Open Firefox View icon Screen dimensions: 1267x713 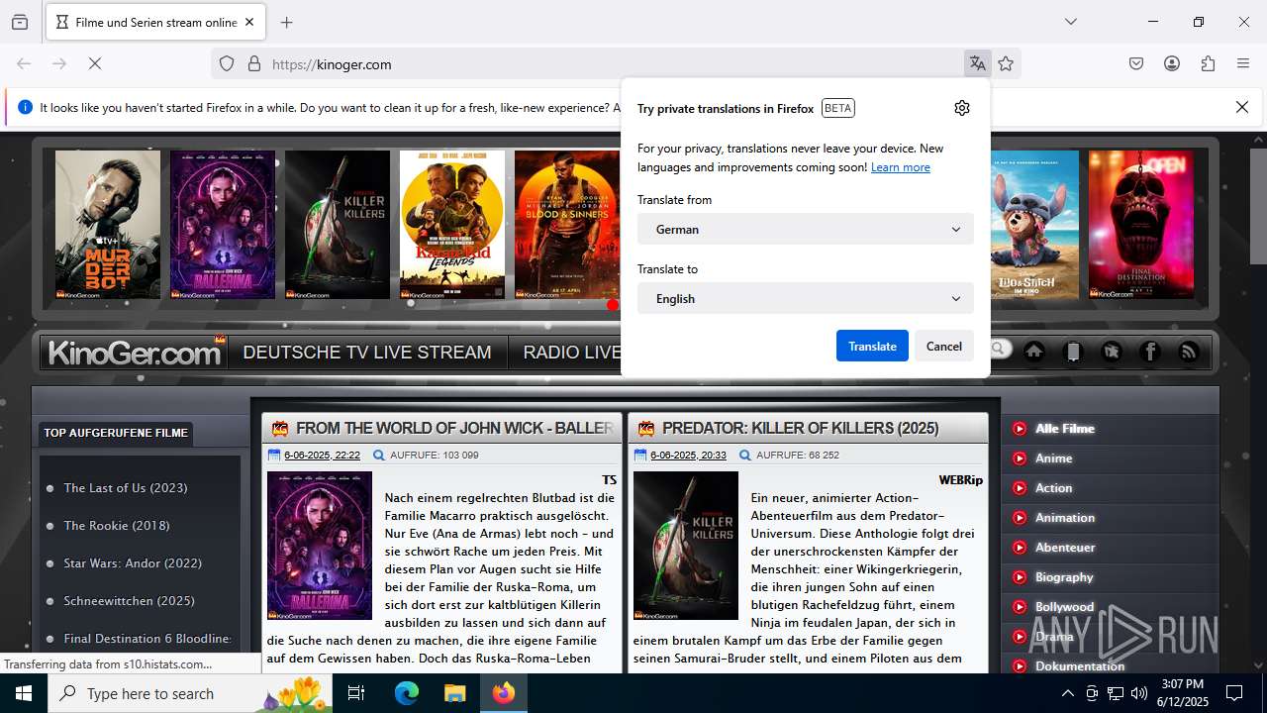20,22
